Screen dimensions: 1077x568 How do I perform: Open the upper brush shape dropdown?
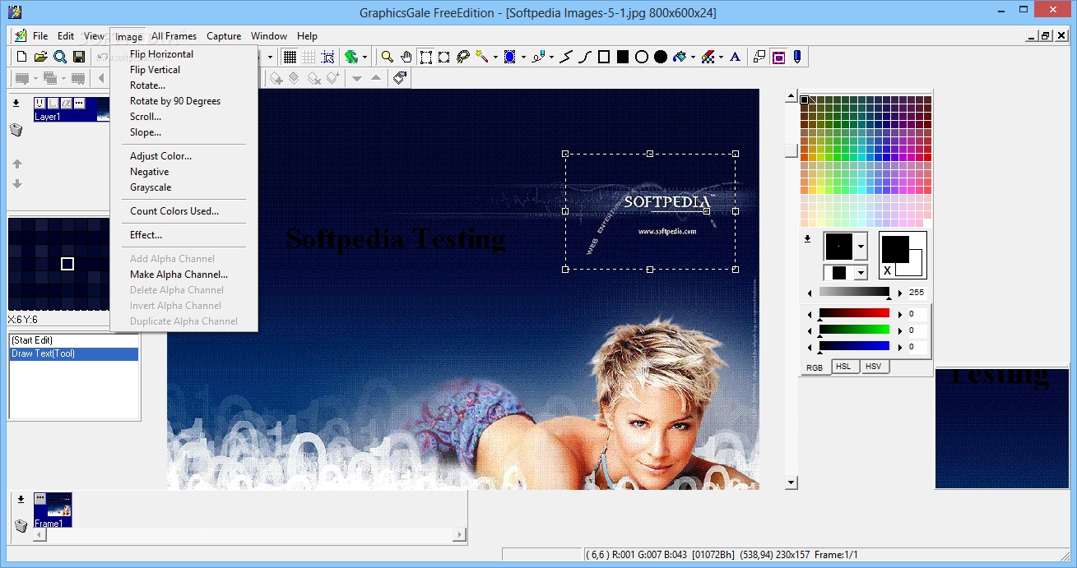coord(861,246)
